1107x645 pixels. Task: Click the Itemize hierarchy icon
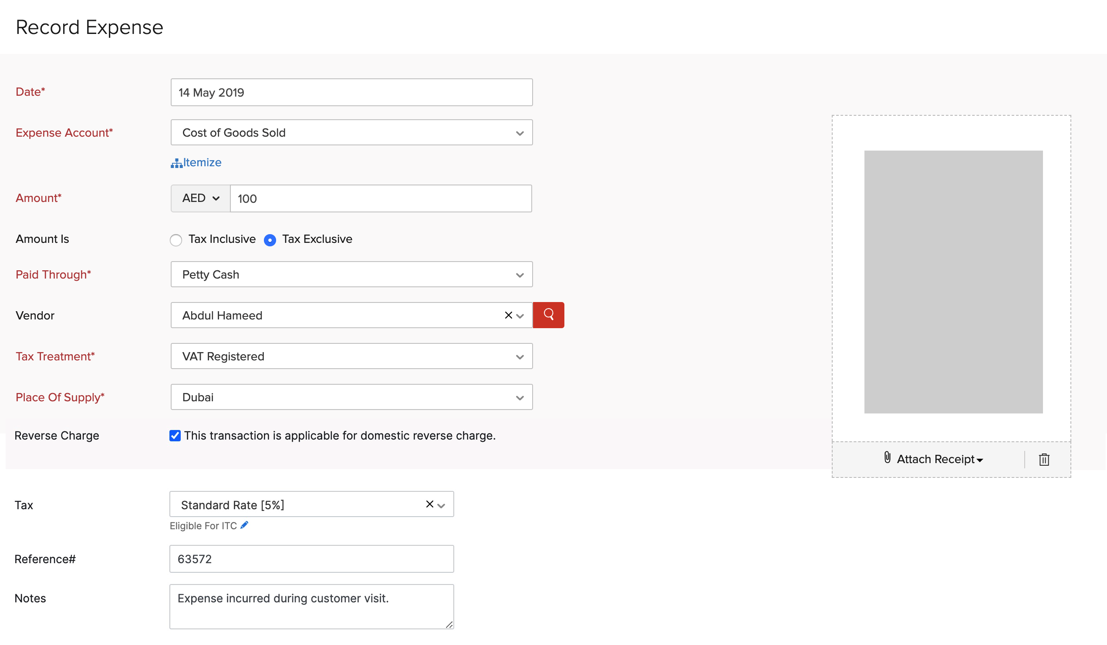click(x=176, y=163)
